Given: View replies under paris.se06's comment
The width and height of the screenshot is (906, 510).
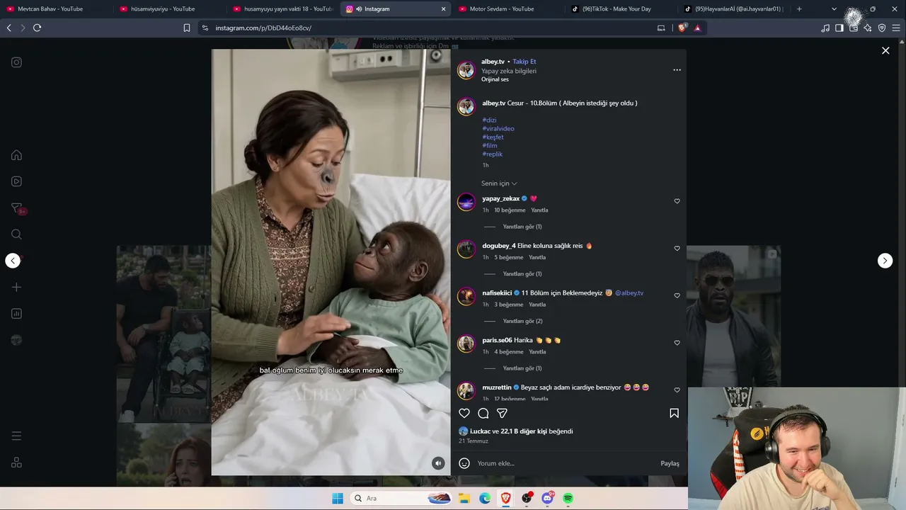Looking at the screenshot, I should pos(522,368).
